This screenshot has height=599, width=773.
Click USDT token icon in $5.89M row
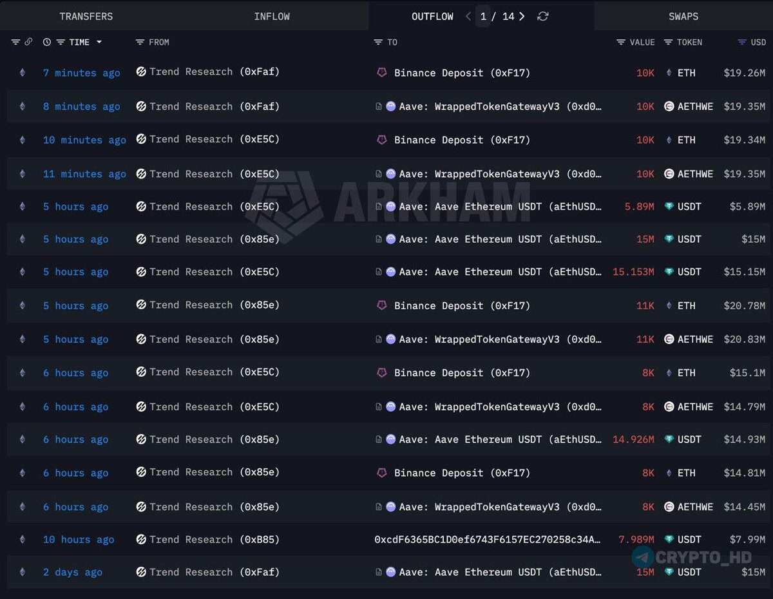point(669,207)
